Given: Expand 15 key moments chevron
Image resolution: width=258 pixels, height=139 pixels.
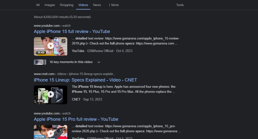Looking at the screenshot, I should click(x=99, y=62).
